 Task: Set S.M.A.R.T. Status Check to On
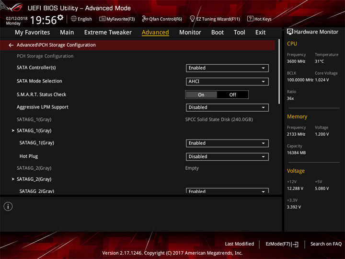coord(201,94)
